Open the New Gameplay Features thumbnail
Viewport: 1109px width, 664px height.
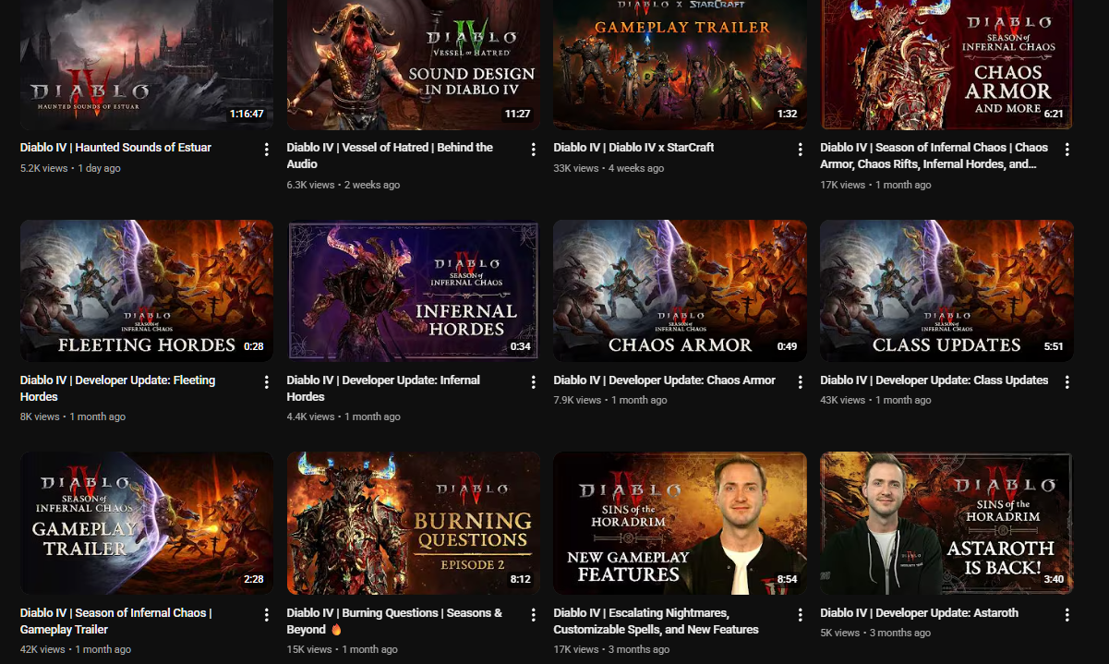point(680,524)
